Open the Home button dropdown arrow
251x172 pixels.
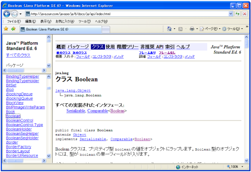point(174,29)
